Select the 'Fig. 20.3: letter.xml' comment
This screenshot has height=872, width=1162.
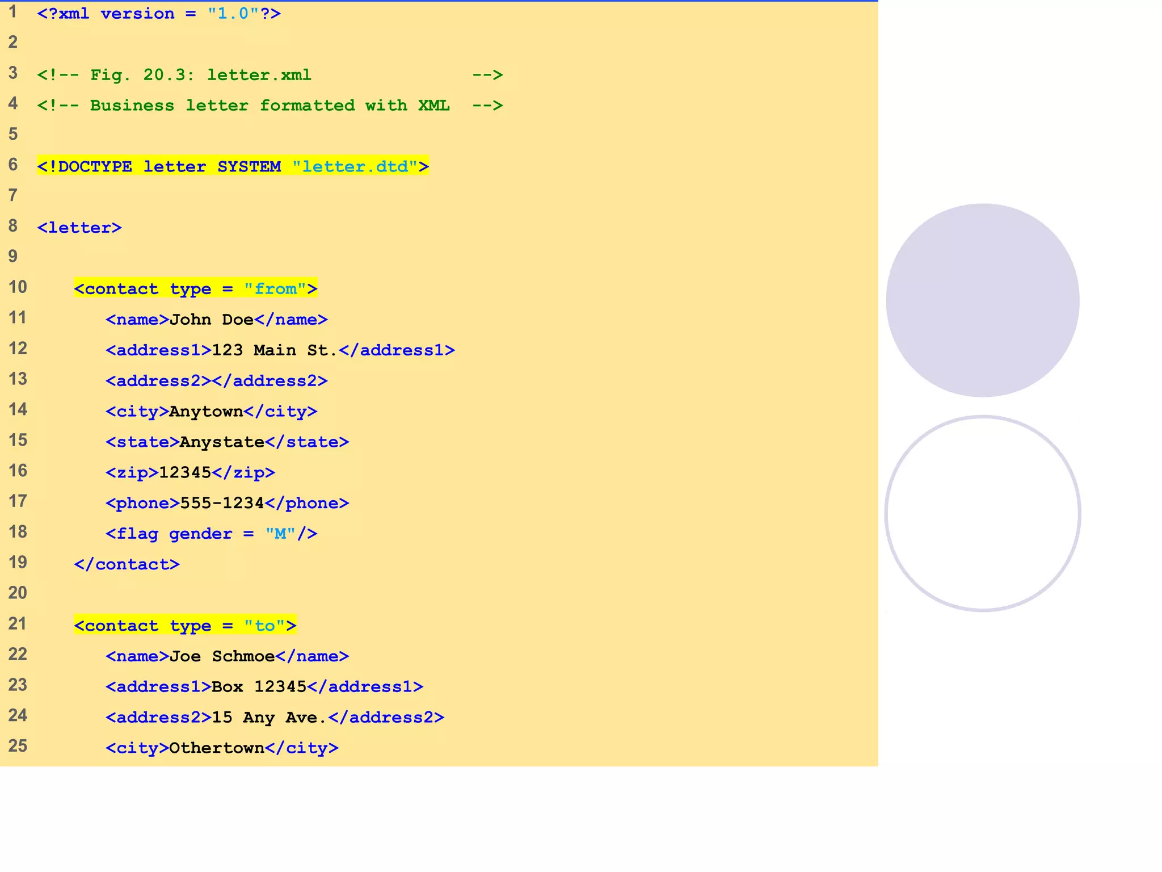tap(270, 75)
